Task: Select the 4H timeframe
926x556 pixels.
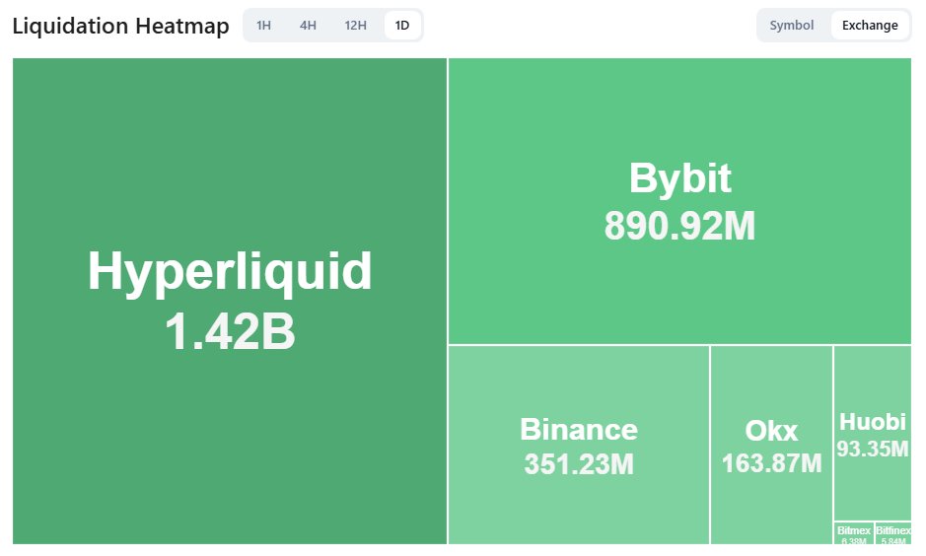Action: [x=308, y=26]
